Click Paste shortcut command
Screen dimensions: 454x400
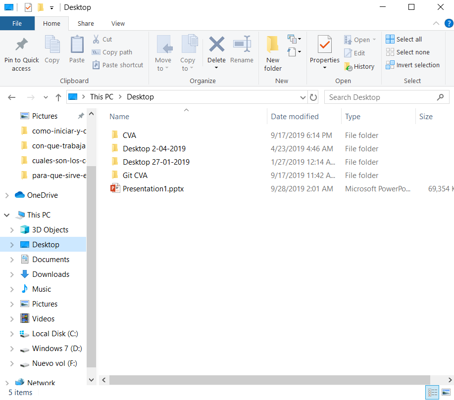pos(117,65)
